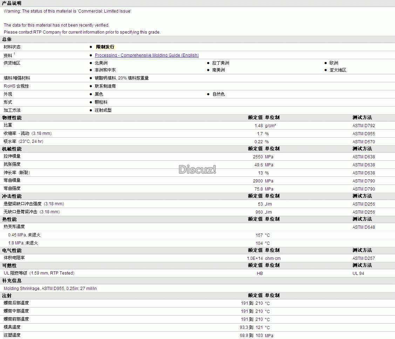Select the 产品说明 section header
Image resolution: width=395 pixels, height=339 pixels.
point(12,3)
